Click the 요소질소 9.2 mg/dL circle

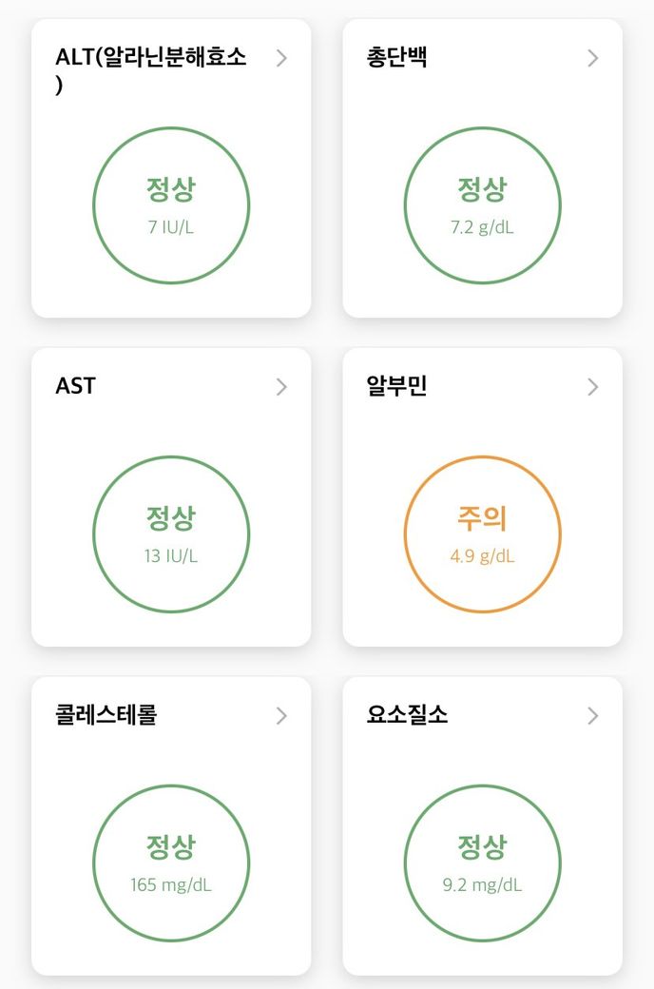(482, 863)
